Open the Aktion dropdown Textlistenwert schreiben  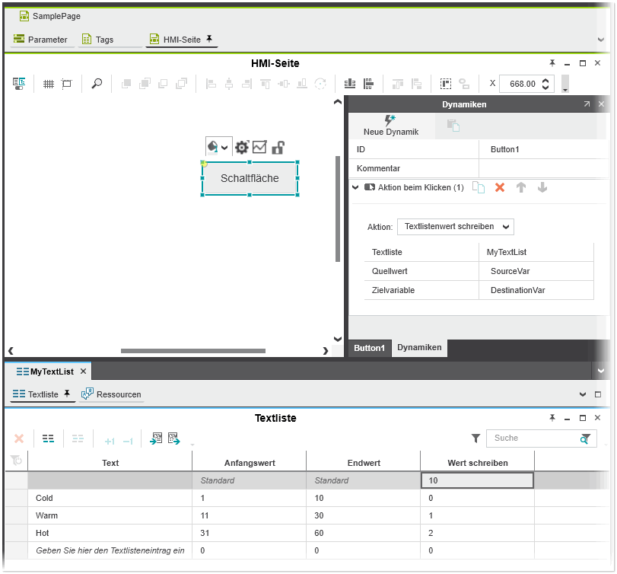pyautogui.click(x=455, y=227)
